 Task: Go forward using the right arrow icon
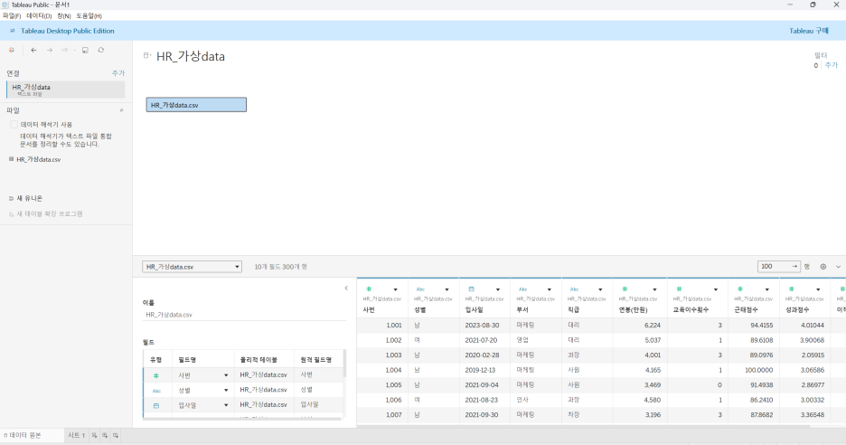50,50
